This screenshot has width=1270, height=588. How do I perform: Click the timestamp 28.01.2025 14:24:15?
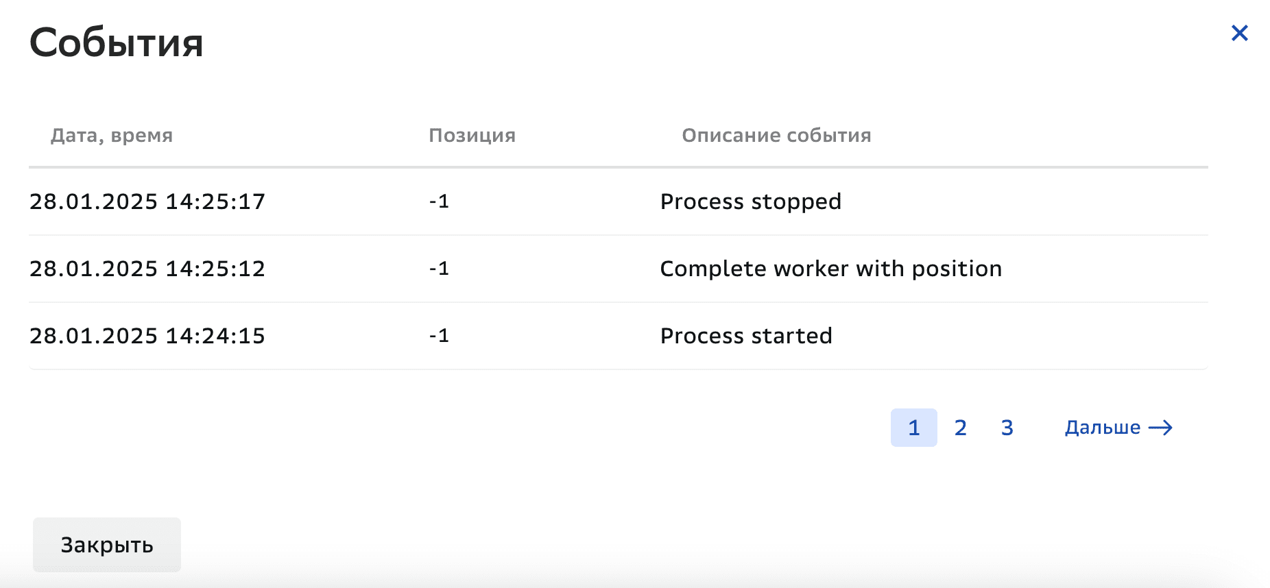pyautogui.click(x=148, y=336)
